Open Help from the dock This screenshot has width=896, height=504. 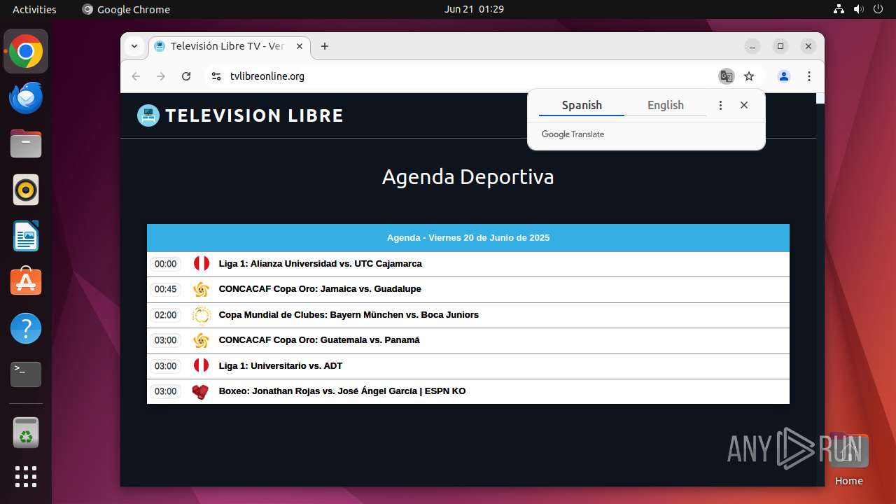click(x=26, y=328)
